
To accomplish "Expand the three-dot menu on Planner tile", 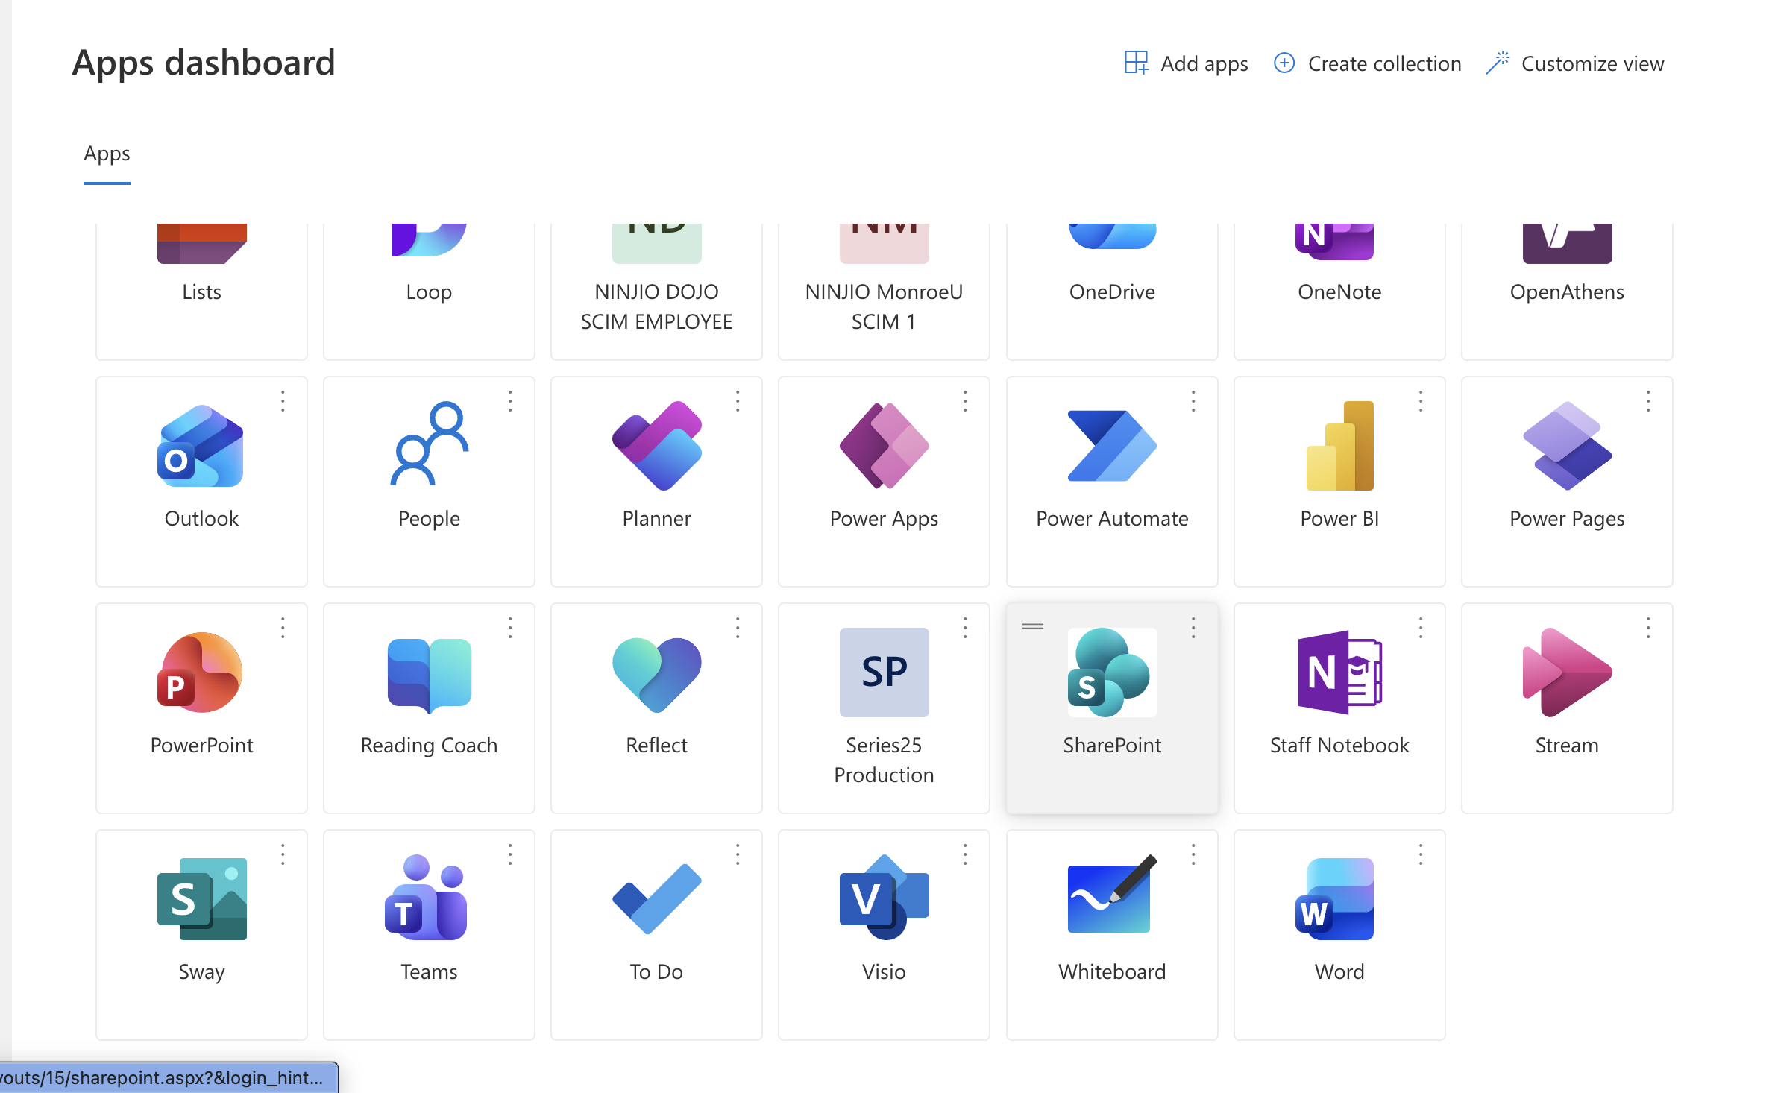I will (x=738, y=401).
